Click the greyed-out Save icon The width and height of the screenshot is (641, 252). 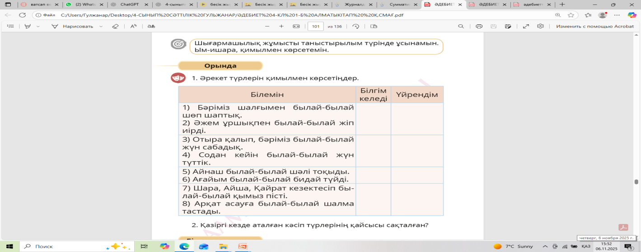(494, 26)
